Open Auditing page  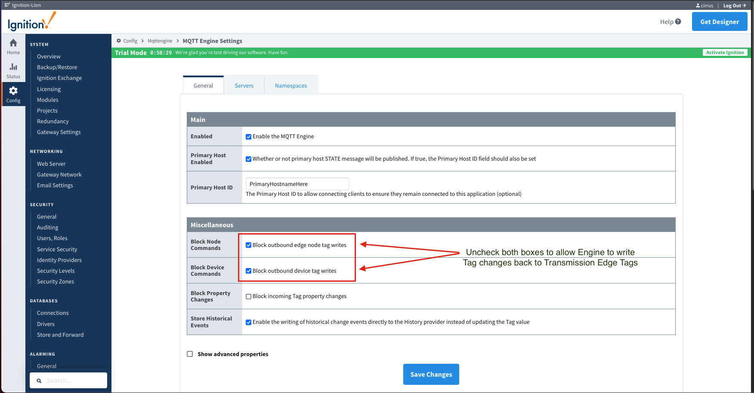point(48,227)
